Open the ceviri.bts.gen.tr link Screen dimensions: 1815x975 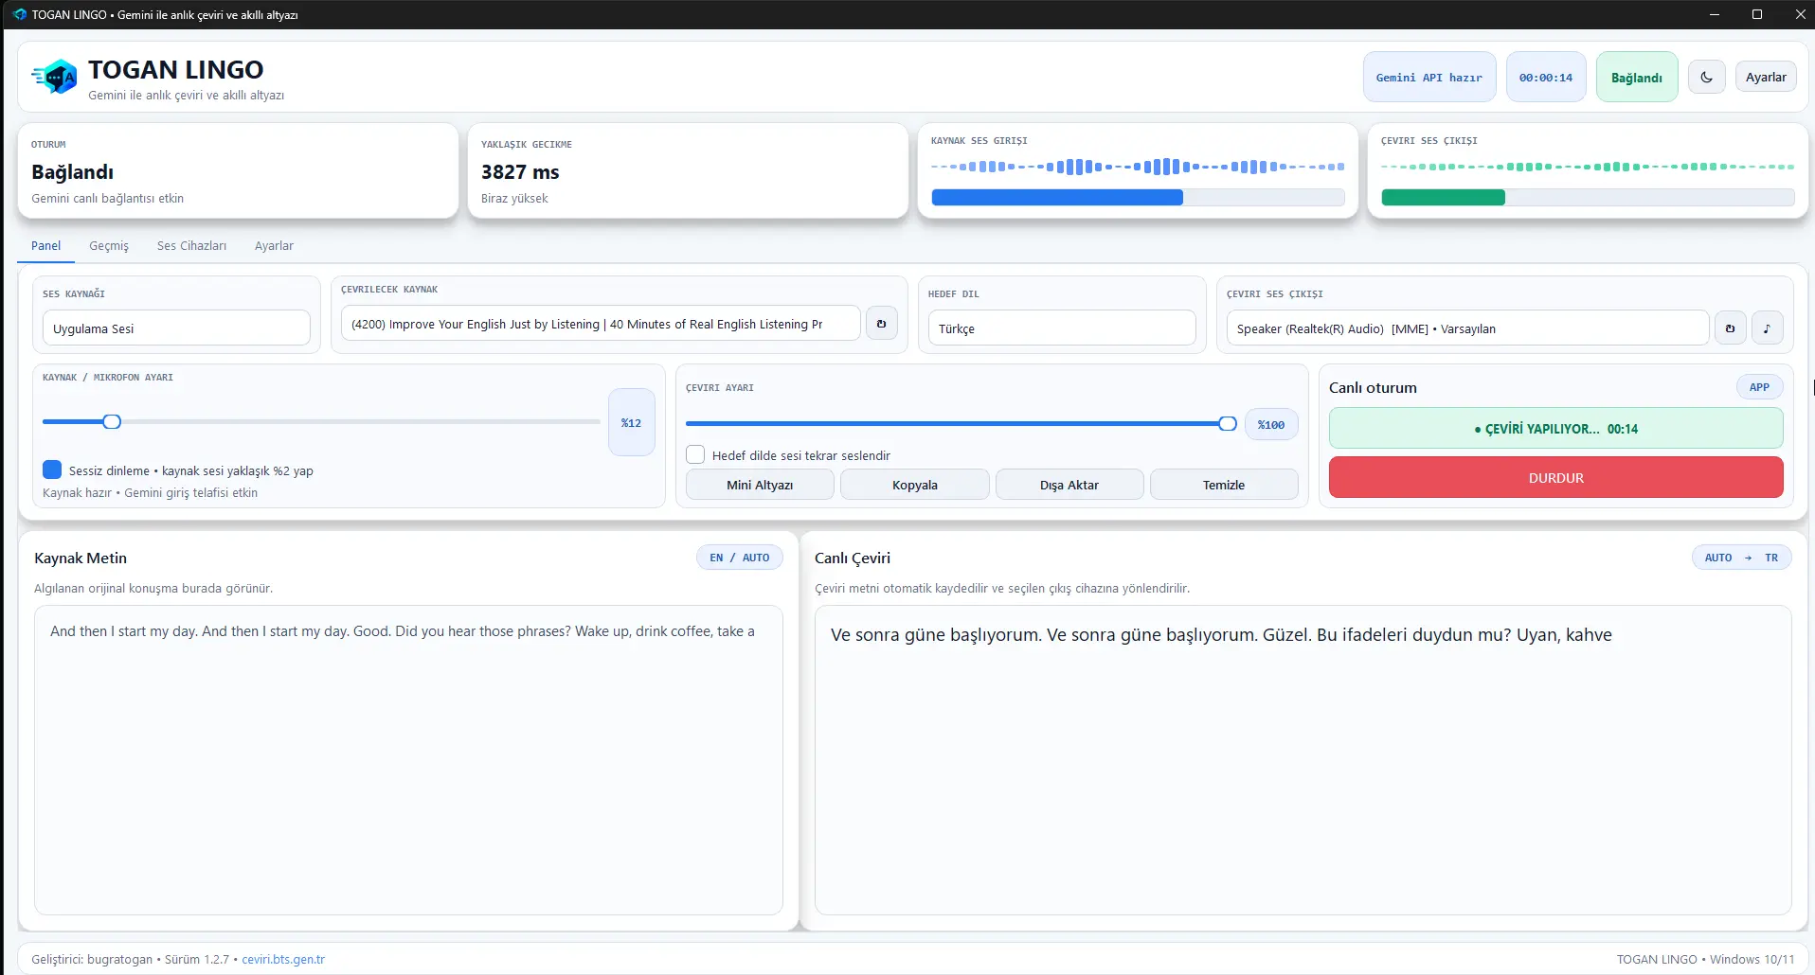point(283,959)
